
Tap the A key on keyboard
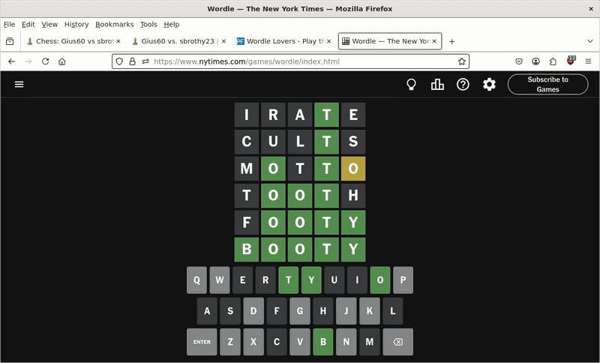[x=207, y=311]
